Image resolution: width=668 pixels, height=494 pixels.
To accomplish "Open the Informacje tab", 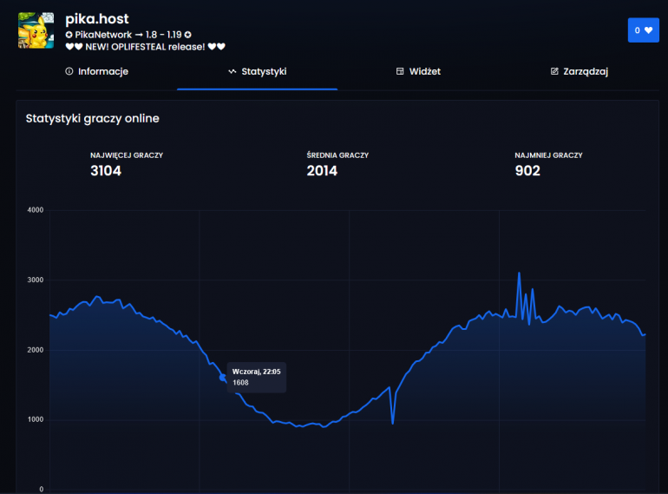I will [x=96, y=71].
